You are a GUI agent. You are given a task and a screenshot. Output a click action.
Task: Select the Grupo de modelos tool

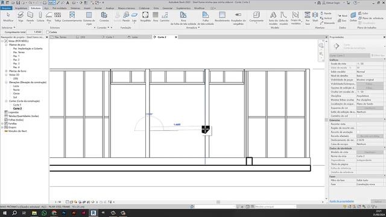296,18
